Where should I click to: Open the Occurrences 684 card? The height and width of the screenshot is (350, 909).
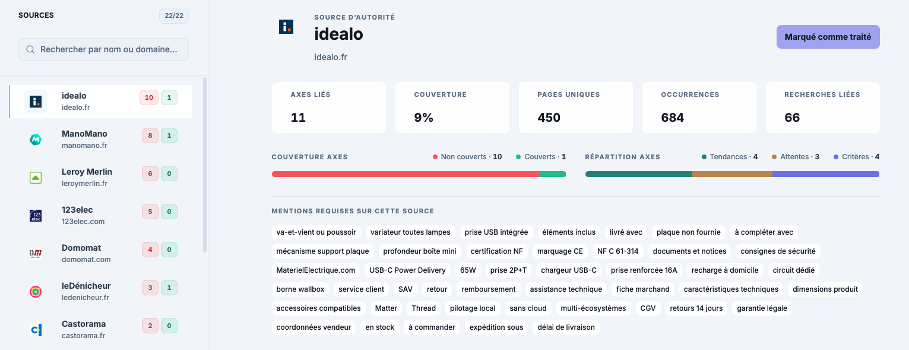pyautogui.click(x=699, y=108)
